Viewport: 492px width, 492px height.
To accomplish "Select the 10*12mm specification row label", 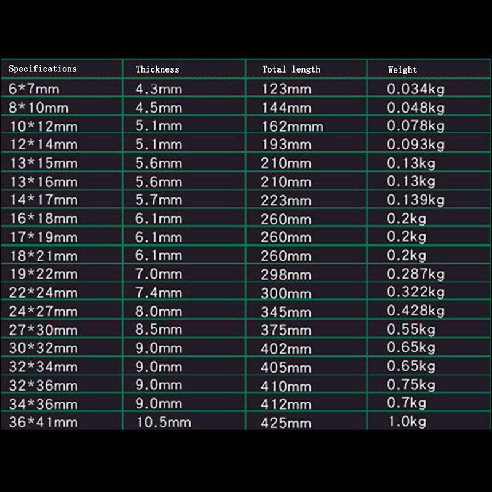I will point(43,126).
